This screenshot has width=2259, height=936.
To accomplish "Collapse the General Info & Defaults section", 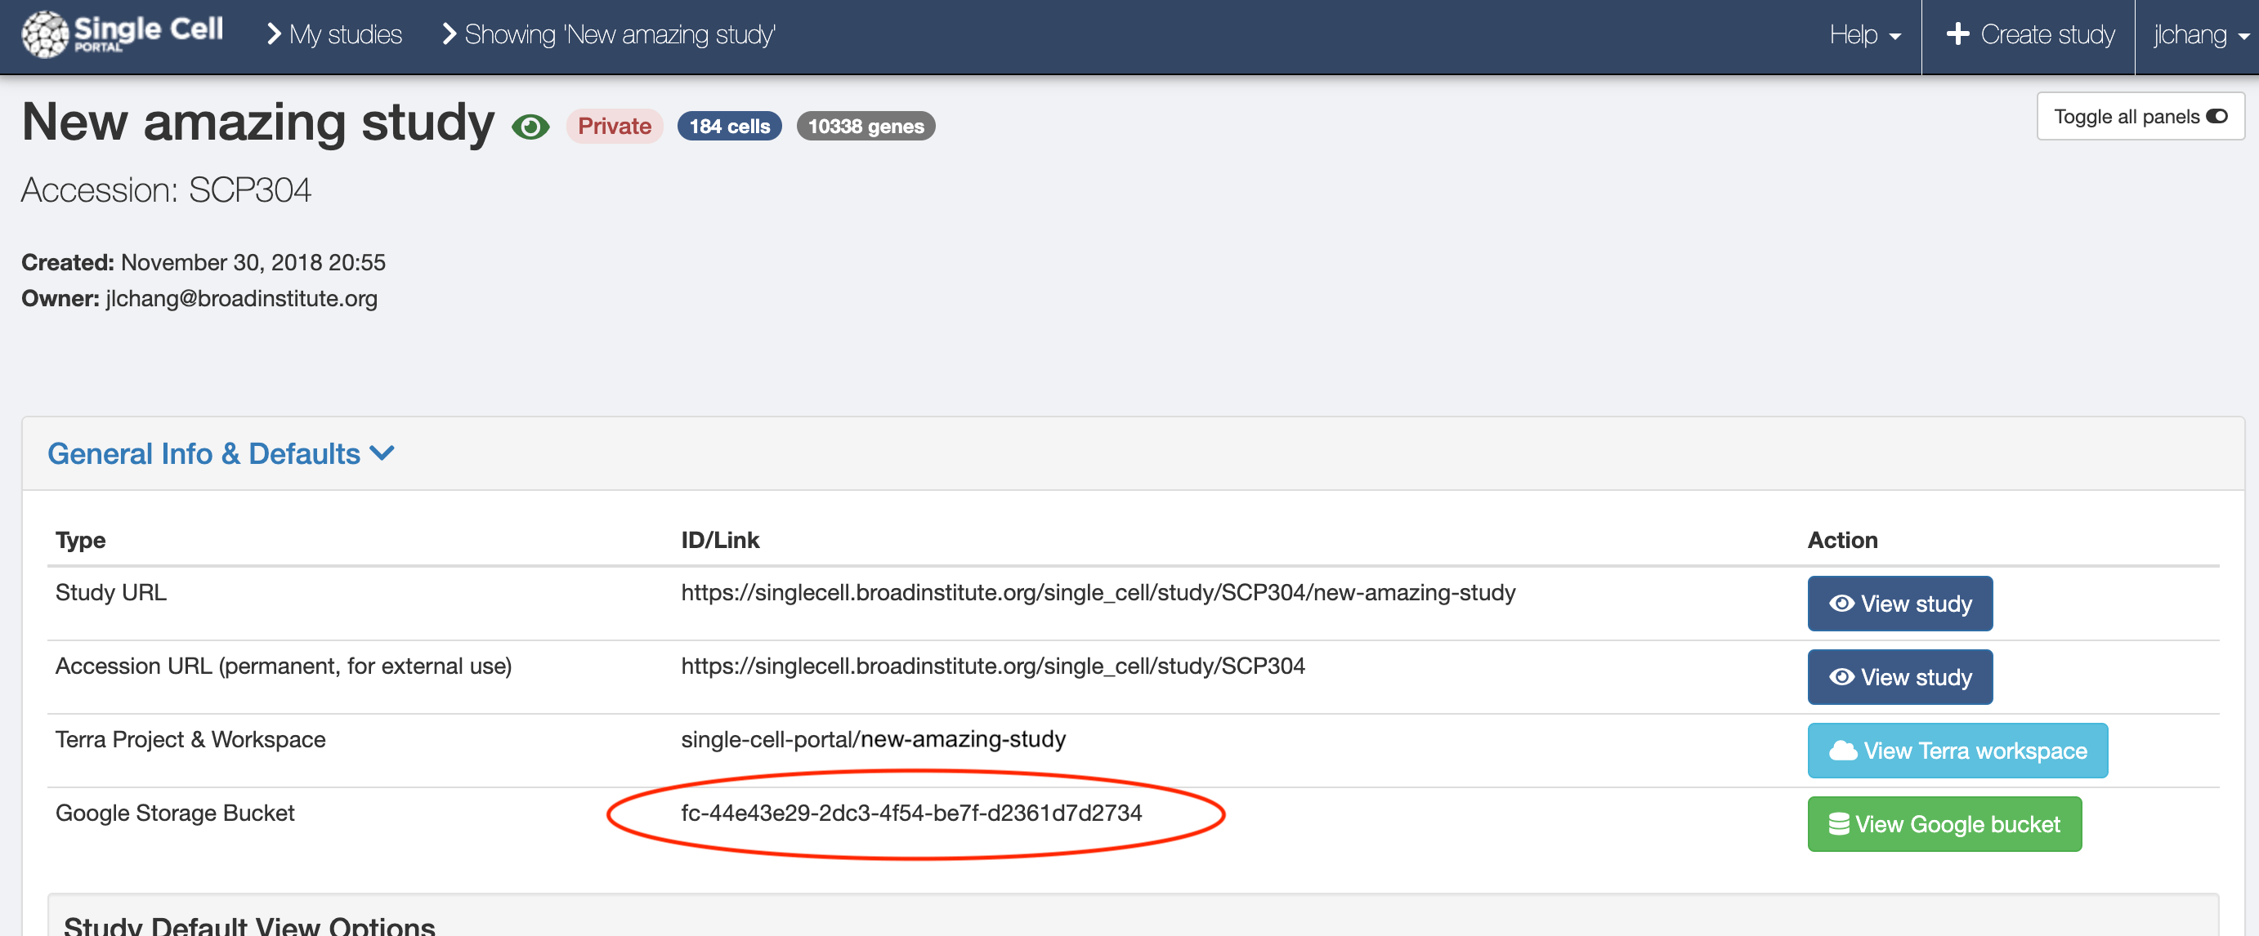I will pyautogui.click(x=383, y=453).
